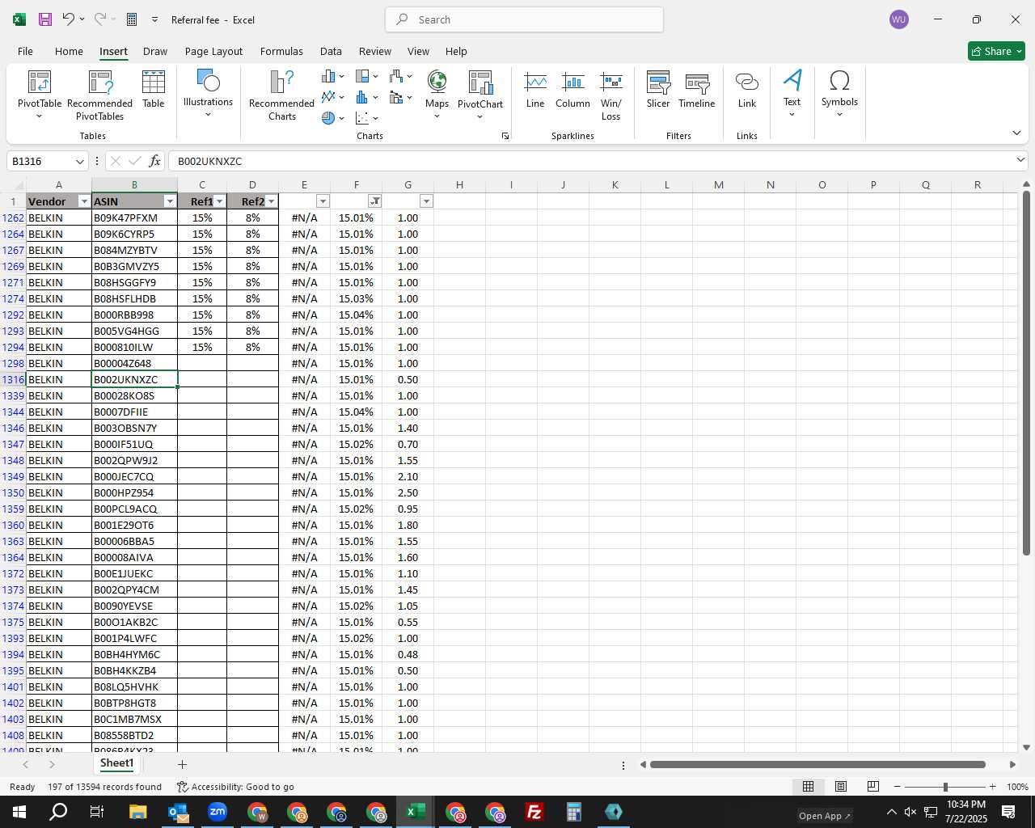
Task: Open the active filter on column F
Action: [375, 201]
